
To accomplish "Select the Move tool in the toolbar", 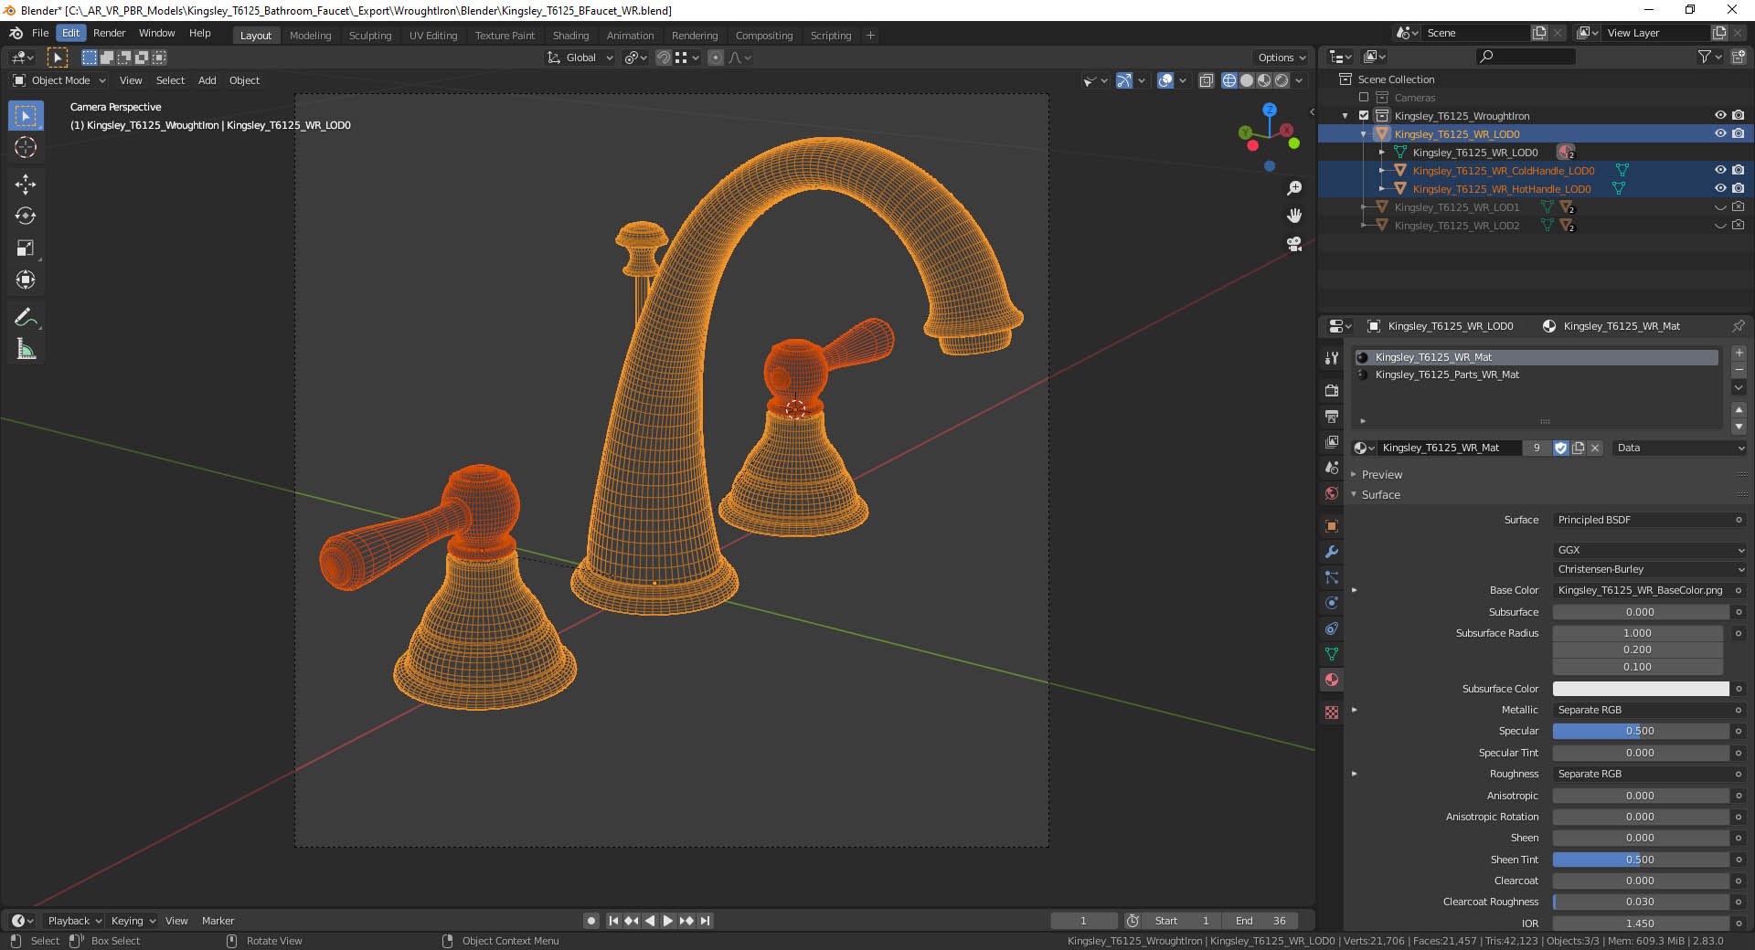I will click(x=26, y=185).
